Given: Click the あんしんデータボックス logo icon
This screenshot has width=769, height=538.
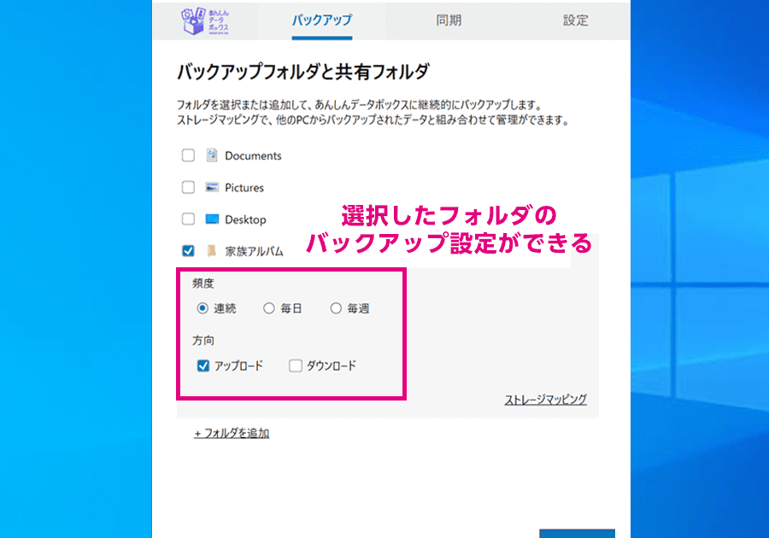Looking at the screenshot, I should [x=206, y=20].
